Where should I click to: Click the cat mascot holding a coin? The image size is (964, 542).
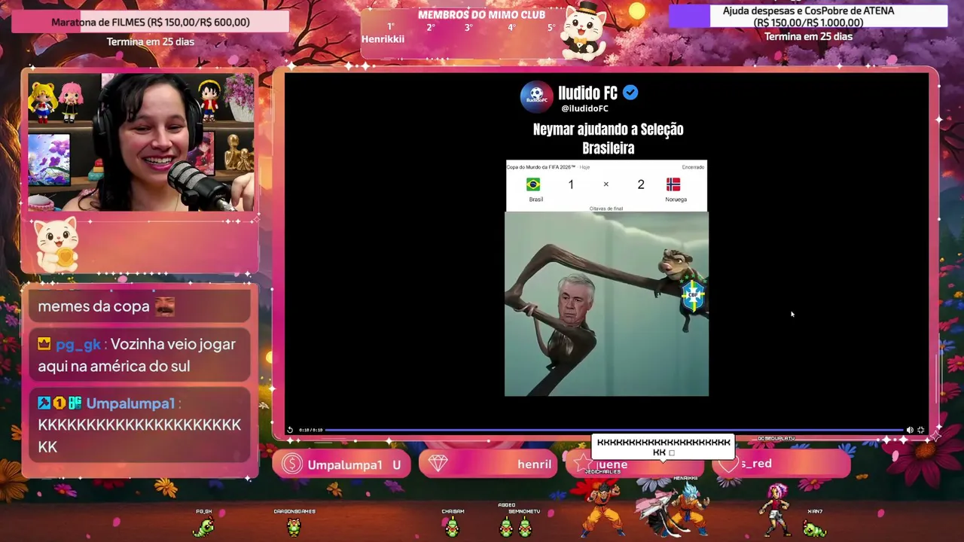pos(58,244)
